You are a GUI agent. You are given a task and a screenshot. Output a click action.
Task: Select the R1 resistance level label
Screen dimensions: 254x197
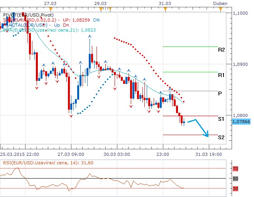(x=221, y=75)
